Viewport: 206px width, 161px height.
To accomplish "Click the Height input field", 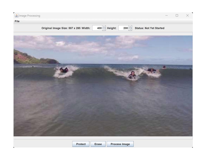I will click(123, 28).
